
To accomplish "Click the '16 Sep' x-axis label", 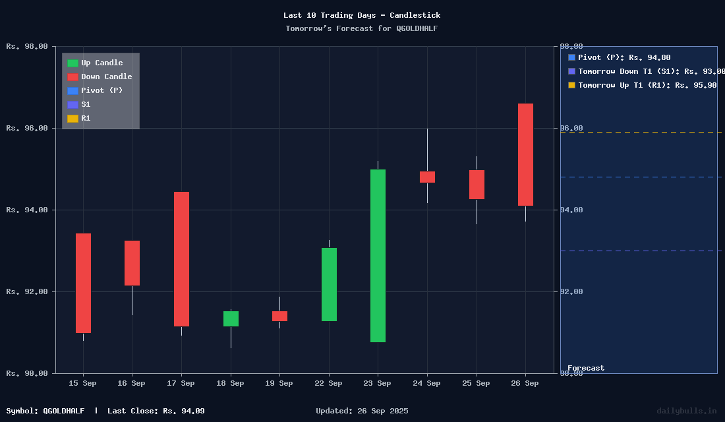I will pyautogui.click(x=131, y=383).
